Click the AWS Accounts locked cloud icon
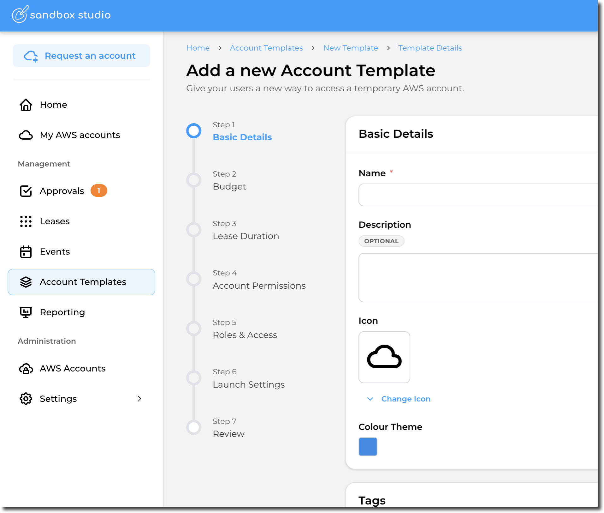 26,369
